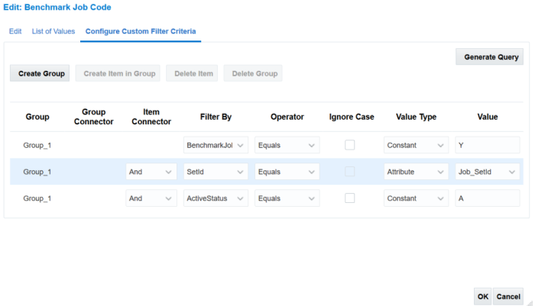
Task: Select Configure Custom Filter Criteria tab
Action: [141, 31]
